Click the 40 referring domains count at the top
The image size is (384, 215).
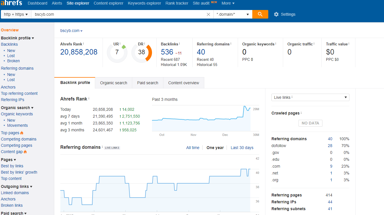pos(201,52)
